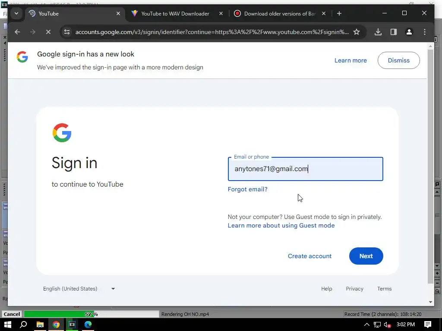Show hidden system tray icons chevron
Image resolution: width=442 pixels, height=331 pixels.
point(366,325)
